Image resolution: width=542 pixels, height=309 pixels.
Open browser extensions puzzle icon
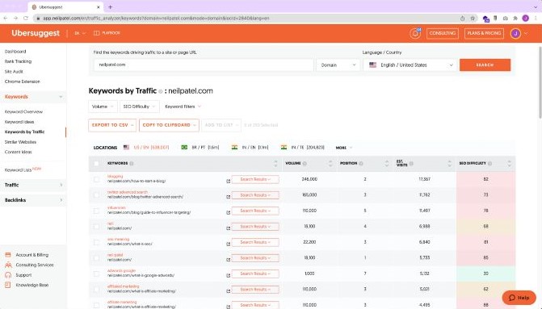515,19
